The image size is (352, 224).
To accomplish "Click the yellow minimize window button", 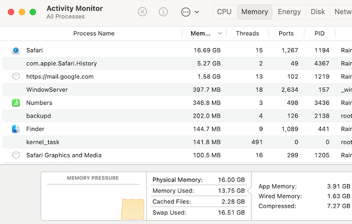I will tap(22, 12).
